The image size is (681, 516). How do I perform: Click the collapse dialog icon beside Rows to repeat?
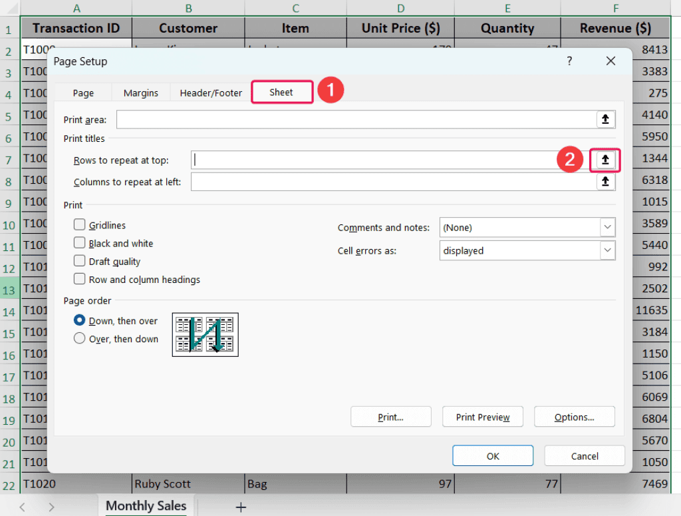click(605, 160)
